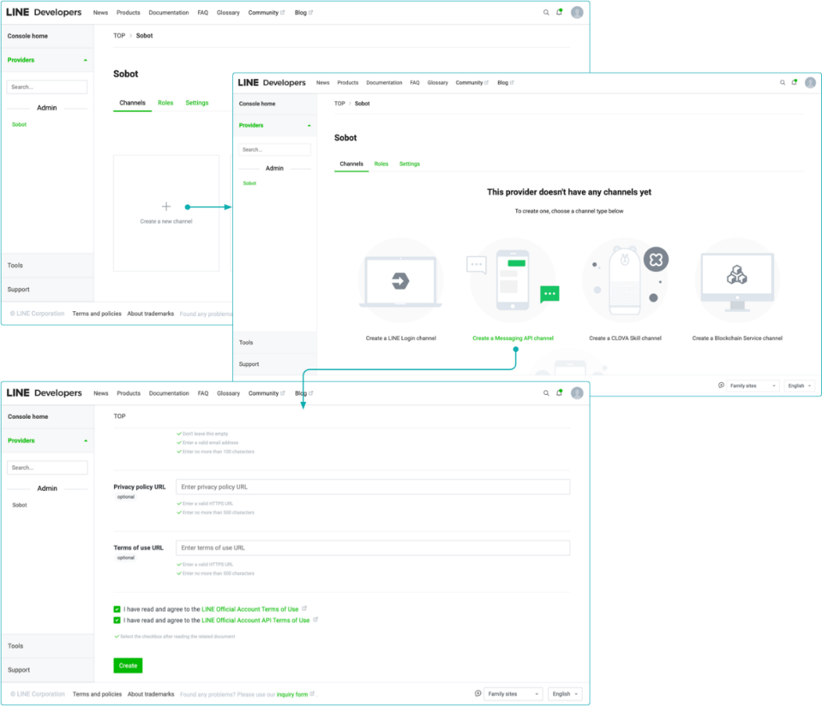The width and height of the screenshot is (822, 706).
Task: Click the provider Search box in the top-left window
Action: [x=46, y=87]
